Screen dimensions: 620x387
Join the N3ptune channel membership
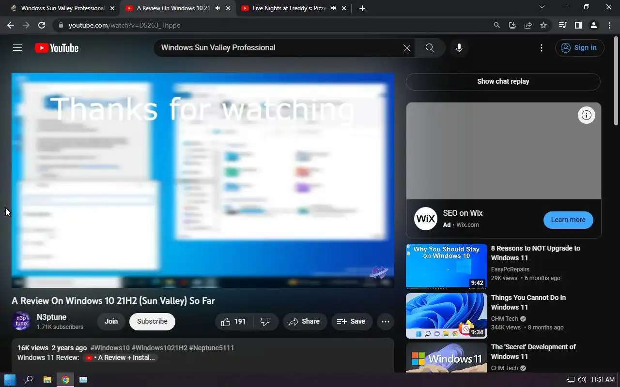pos(111,322)
